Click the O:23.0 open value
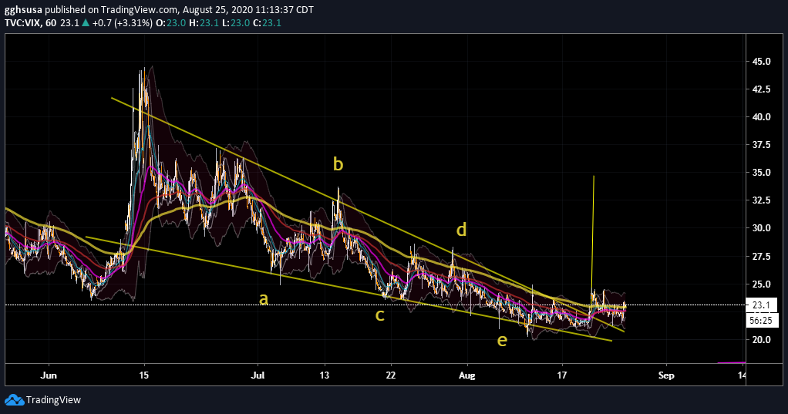Image resolution: width=788 pixels, height=414 pixels. point(171,22)
